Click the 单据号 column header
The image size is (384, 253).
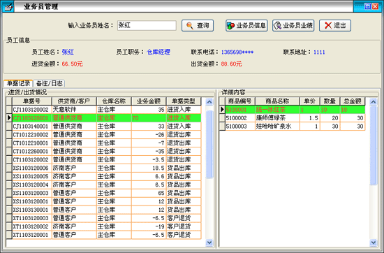pos(32,101)
